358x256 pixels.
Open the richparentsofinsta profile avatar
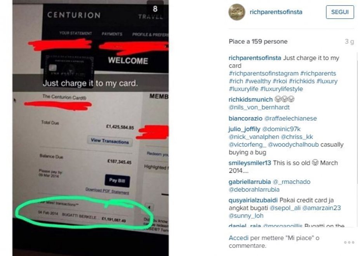click(237, 12)
